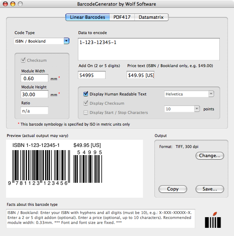234x236 pixels.
Task: Open the PDF417 tab
Action: click(122, 17)
